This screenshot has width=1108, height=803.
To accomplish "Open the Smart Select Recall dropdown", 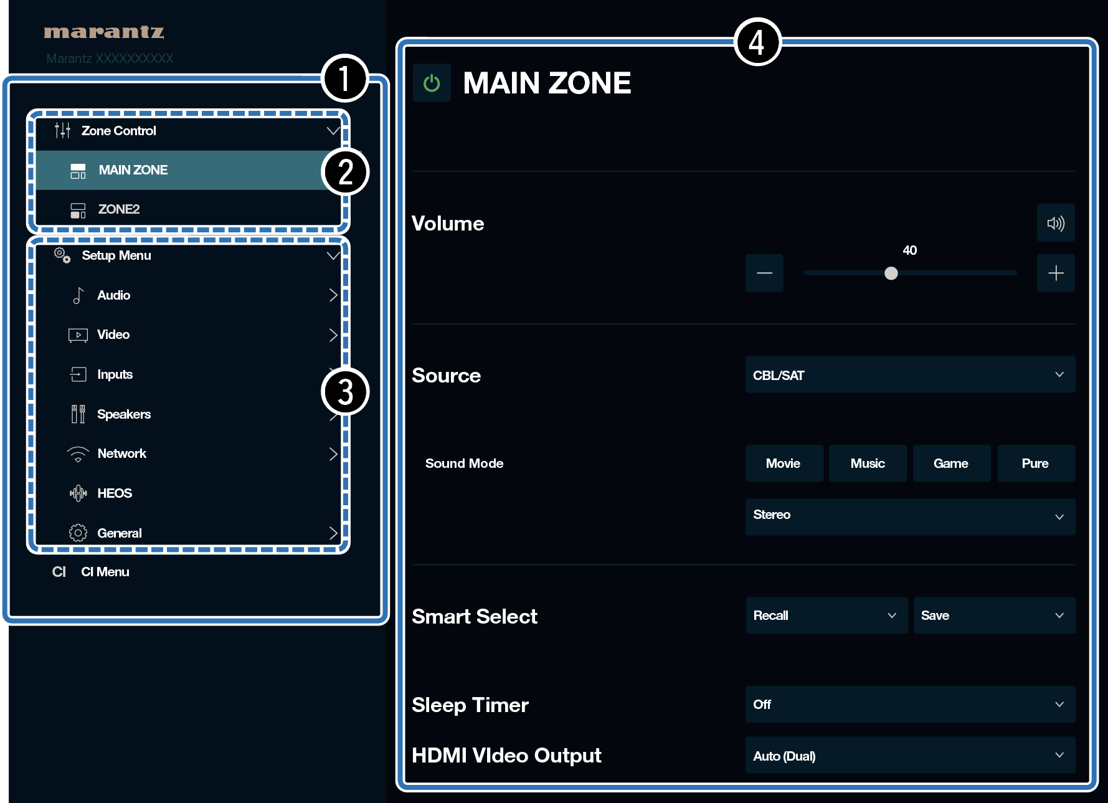I will 826,615.
